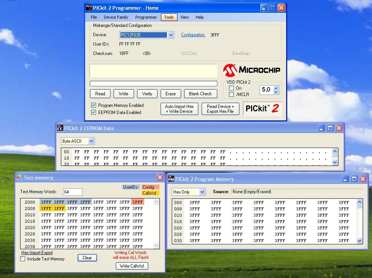
Task: Click program memory address 018 row label
Action: tap(178, 222)
